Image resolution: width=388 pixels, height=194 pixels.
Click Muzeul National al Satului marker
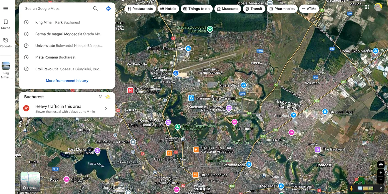168,122
